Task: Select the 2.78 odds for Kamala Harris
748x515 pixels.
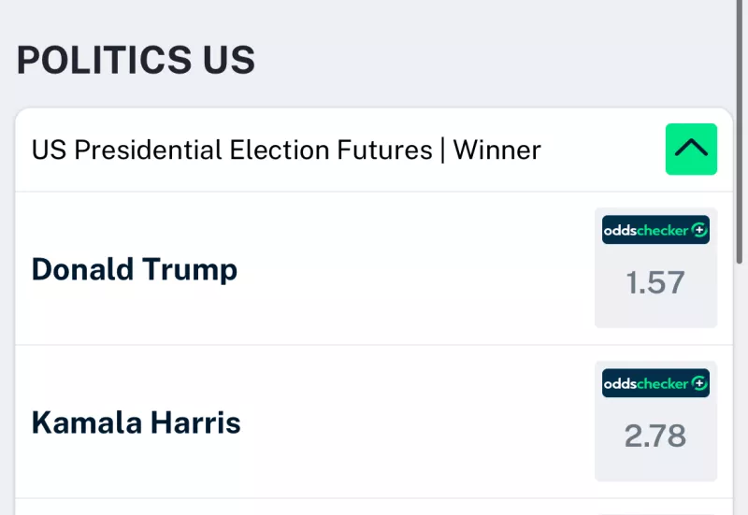Action: (655, 436)
